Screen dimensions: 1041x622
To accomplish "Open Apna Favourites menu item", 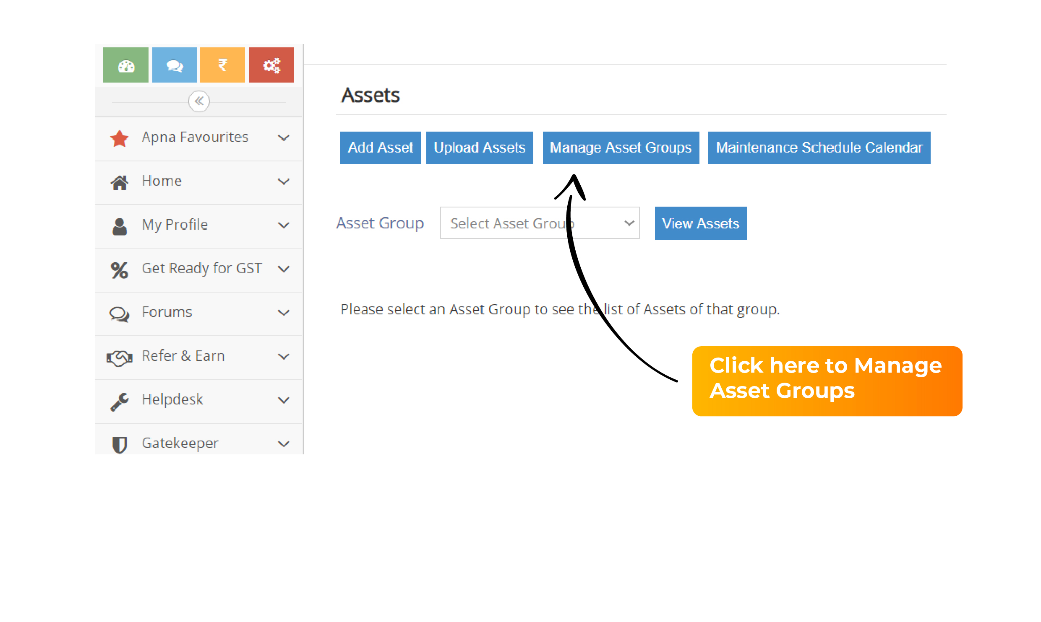I will click(x=199, y=138).
